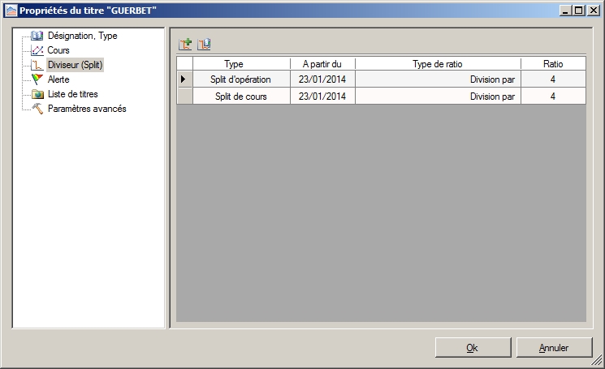605x369 pixels.
Task: Go to Paramètres avancés settings
Action: (87, 109)
